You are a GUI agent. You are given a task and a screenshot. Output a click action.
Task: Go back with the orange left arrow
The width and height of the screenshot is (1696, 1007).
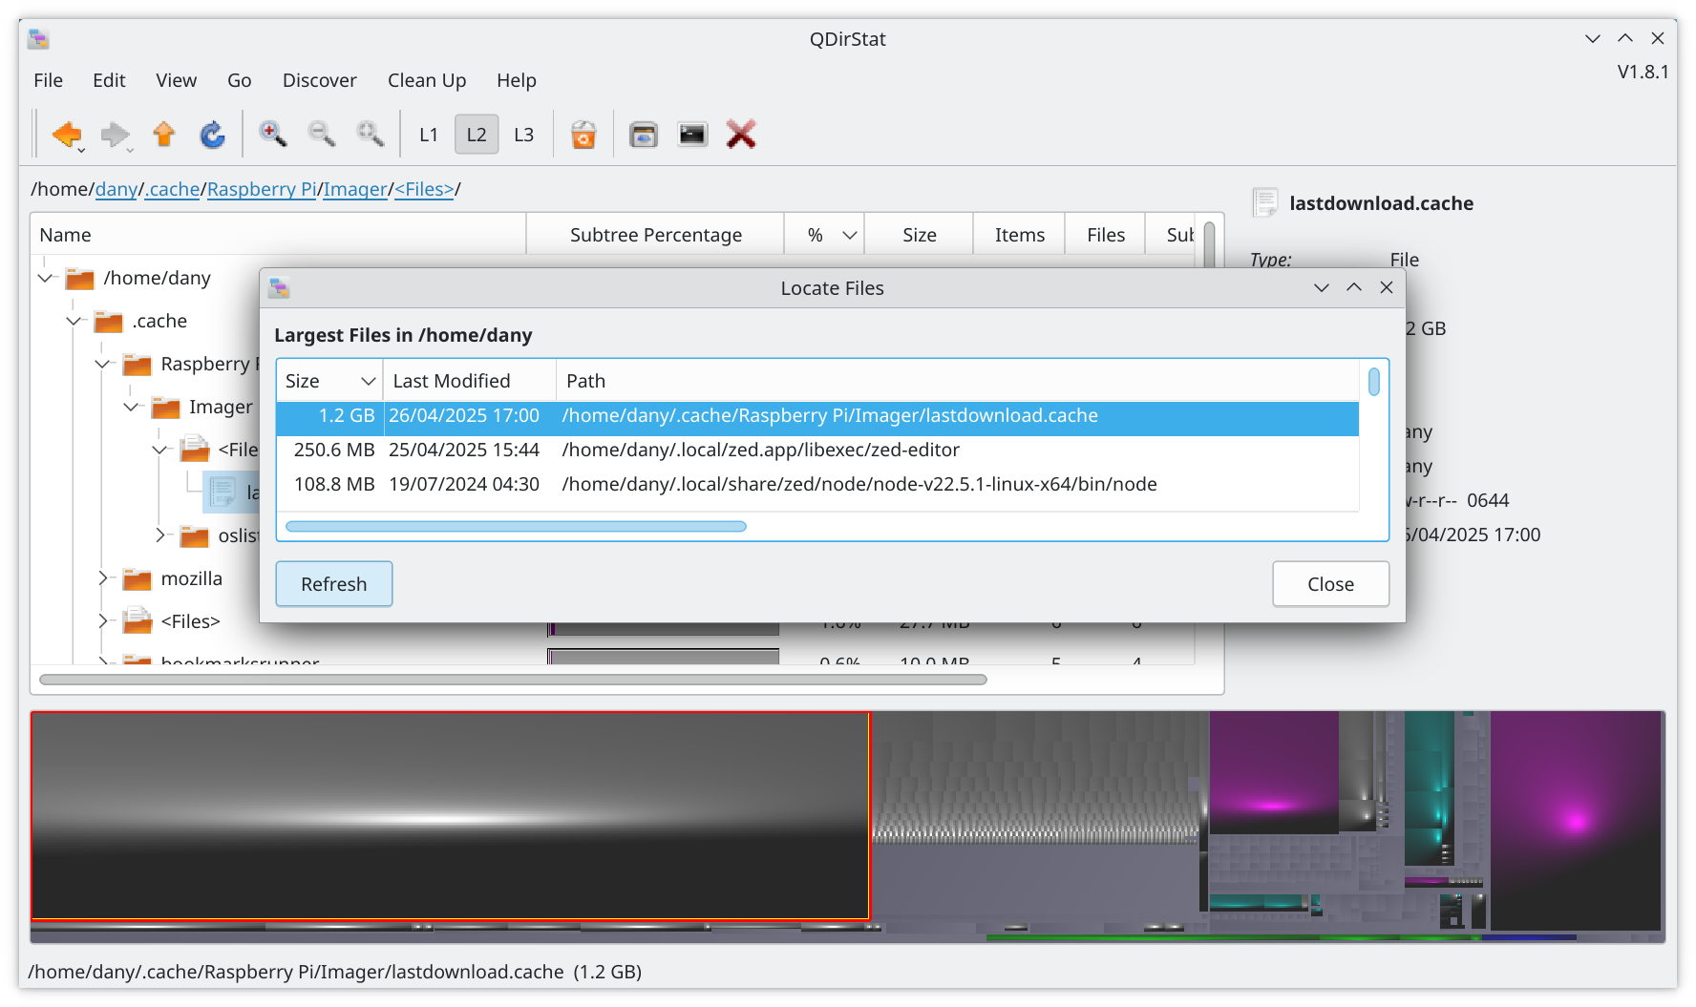pos(66,135)
